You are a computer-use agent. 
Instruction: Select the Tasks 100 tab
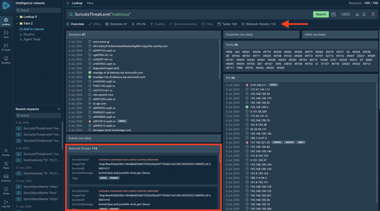(x=227, y=24)
